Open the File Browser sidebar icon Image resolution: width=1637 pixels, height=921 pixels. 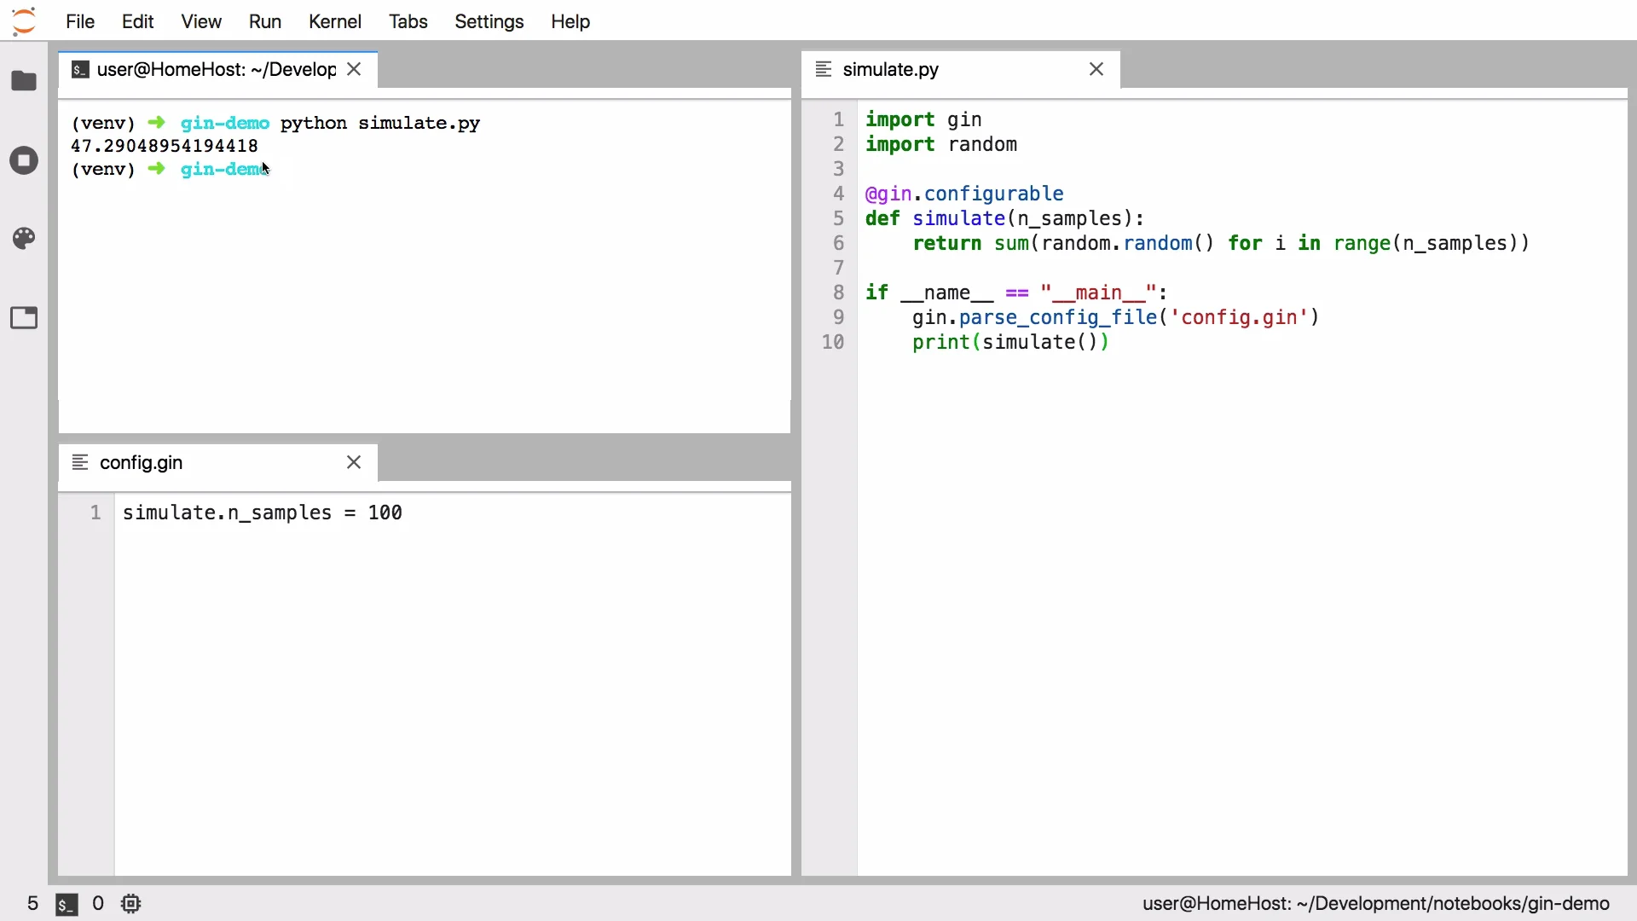click(24, 81)
